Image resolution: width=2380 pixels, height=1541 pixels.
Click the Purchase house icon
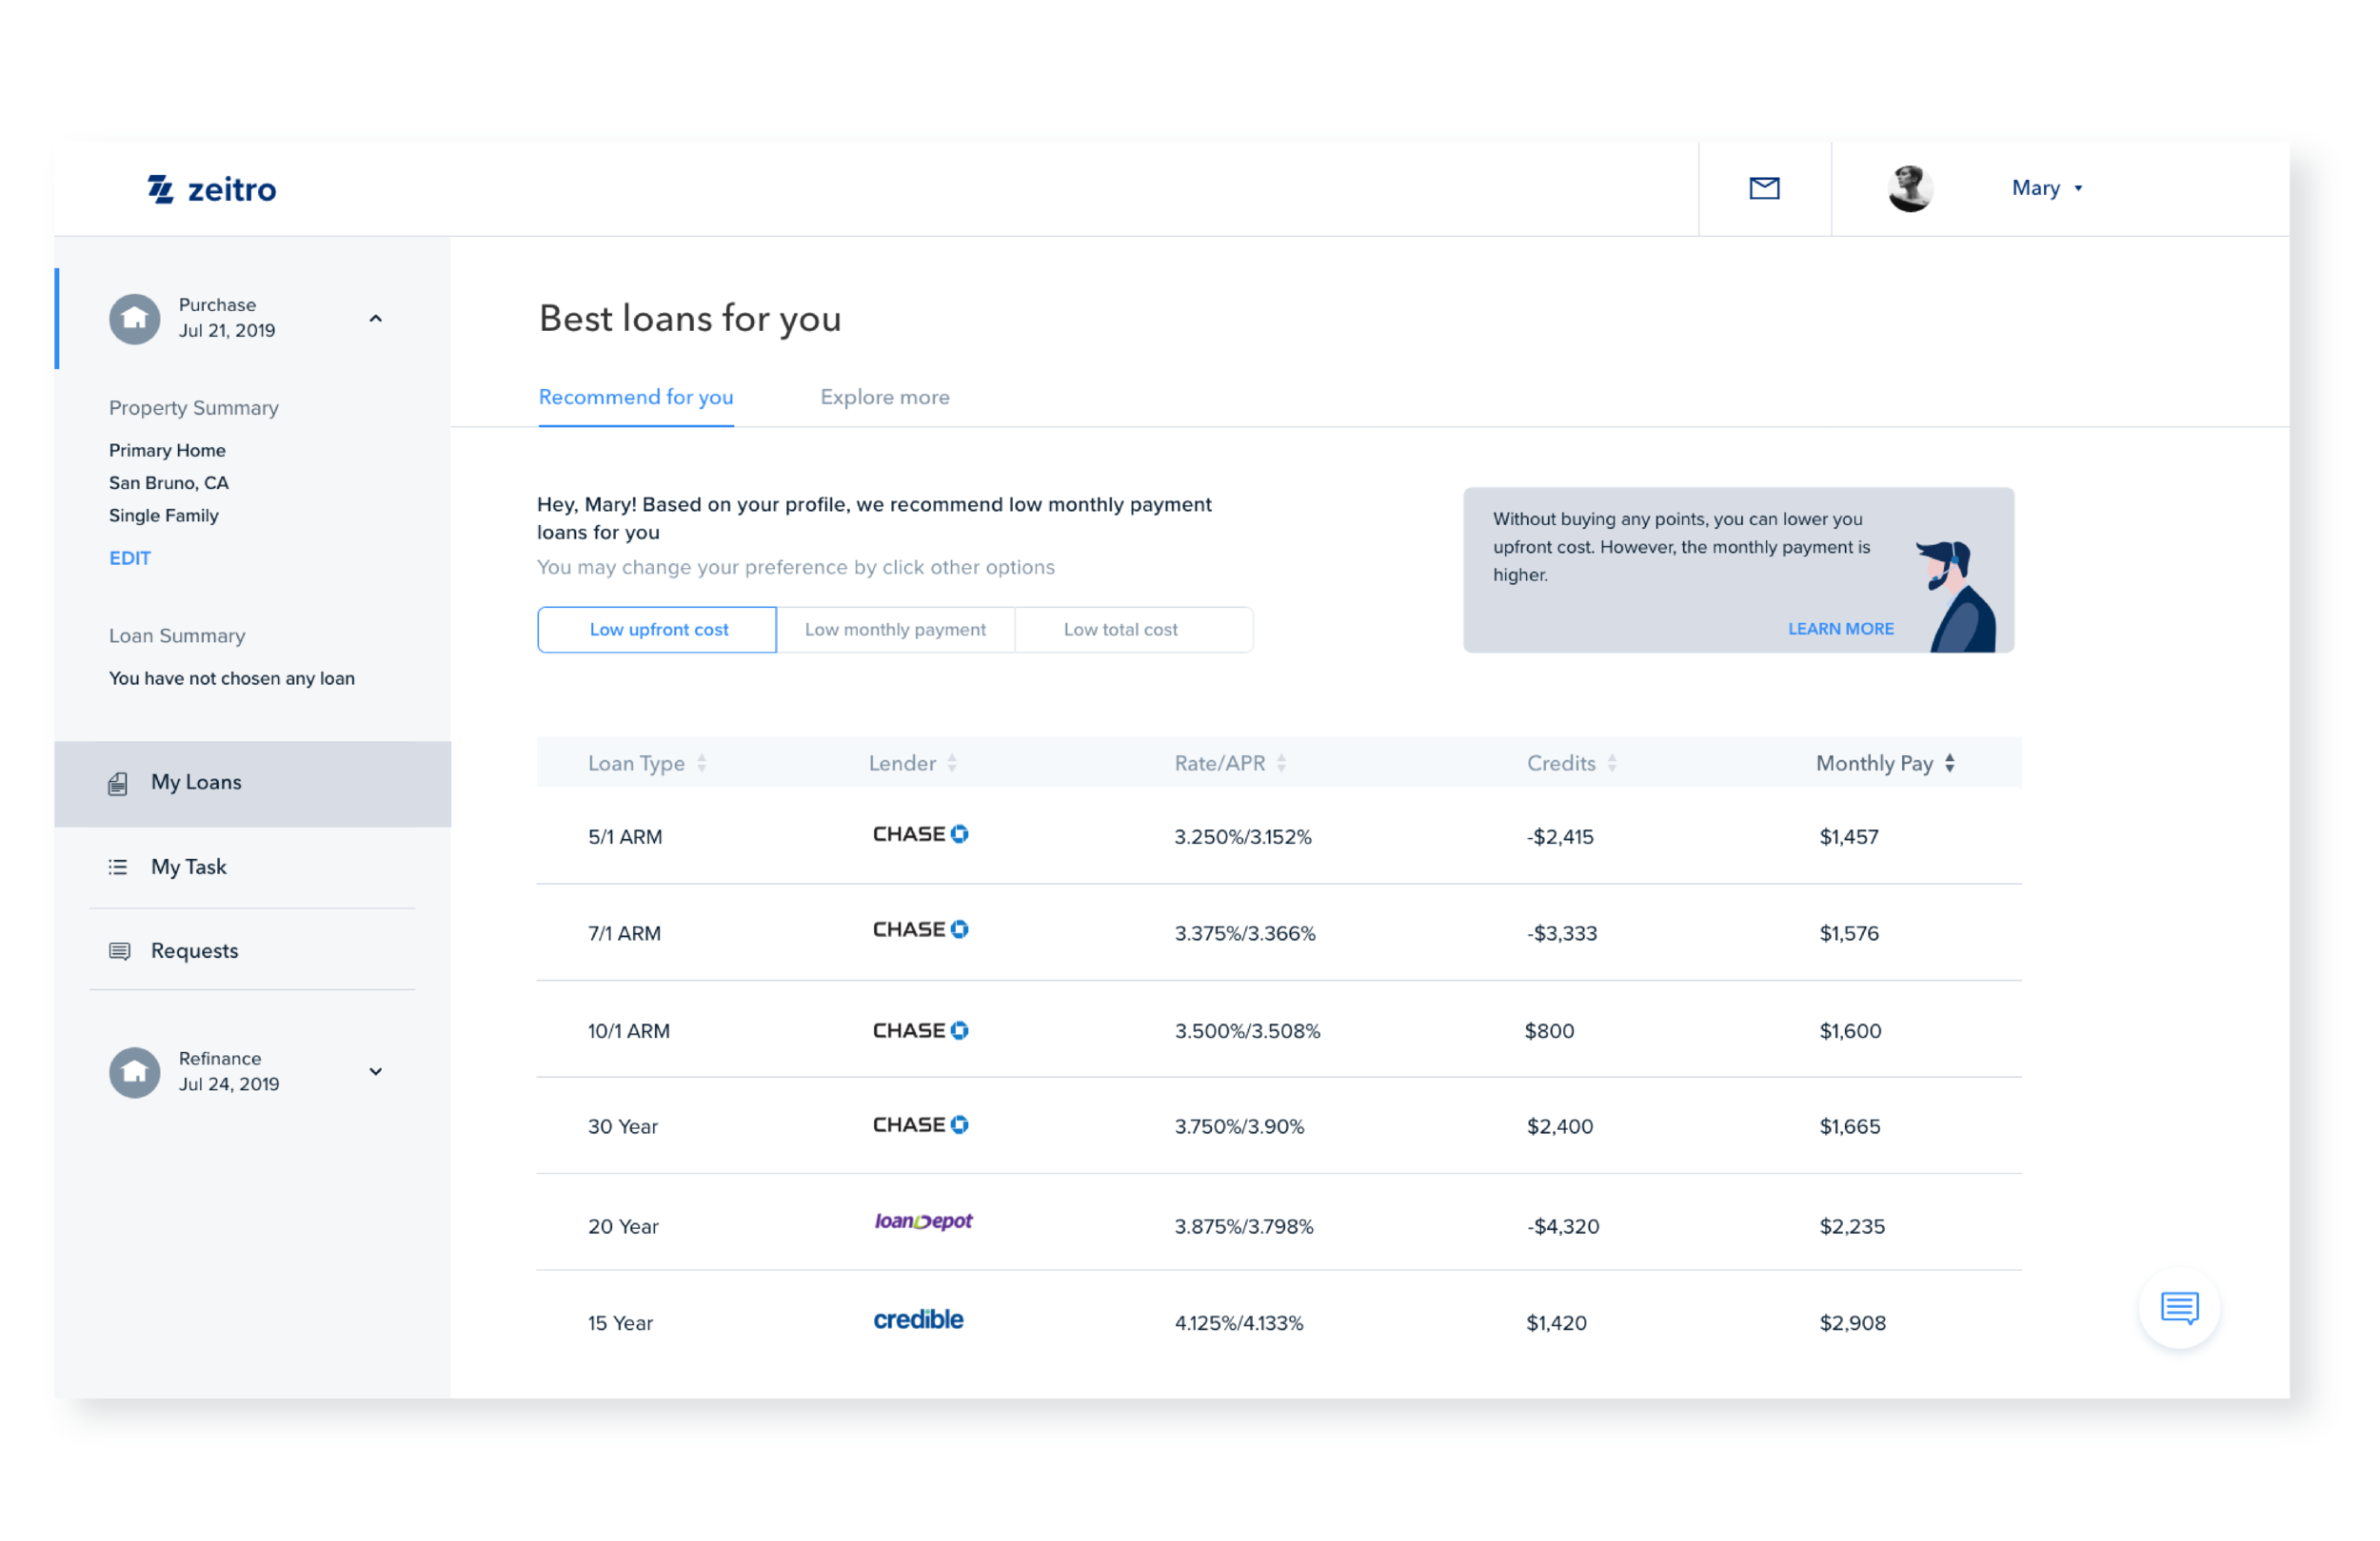pyautogui.click(x=135, y=319)
